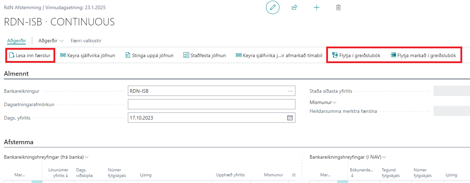The image size is (470, 183).
Task: Click the trash delete icon
Action: [338, 7]
